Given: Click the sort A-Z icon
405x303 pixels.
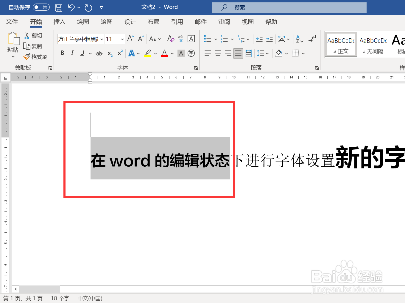Looking at the screenshot, I should pyautogui.click(x=299, y=39).
